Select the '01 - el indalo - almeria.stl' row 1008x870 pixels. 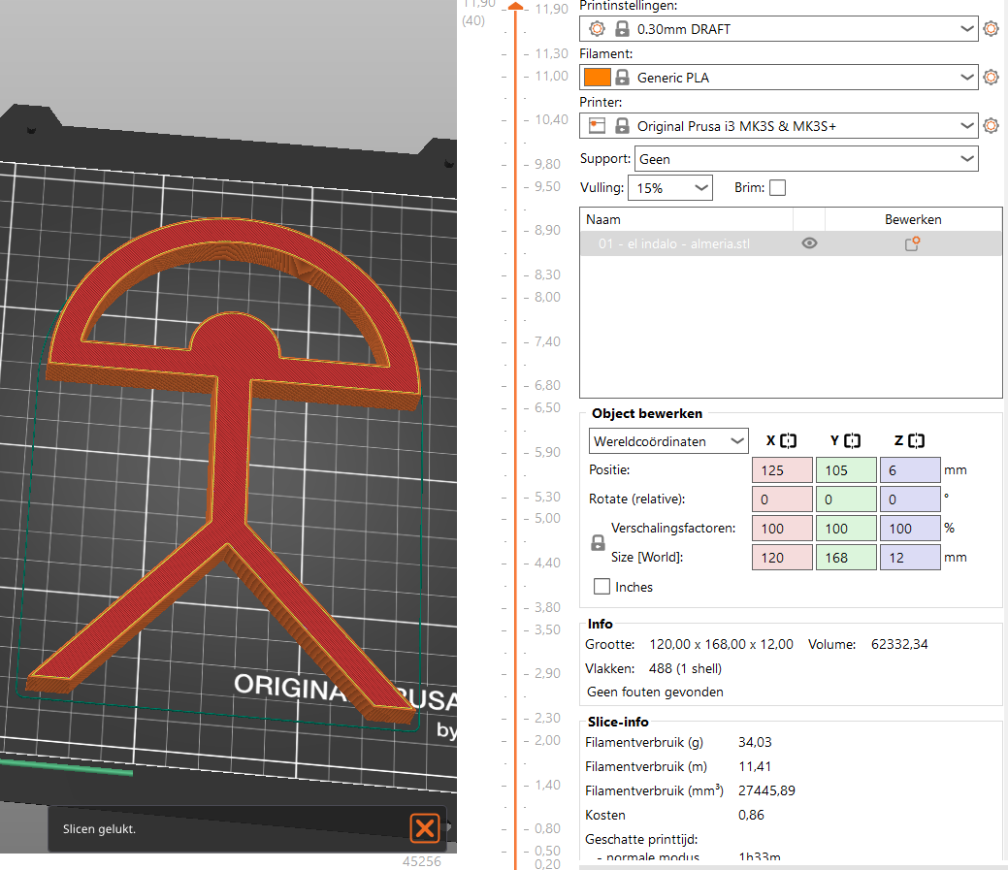[791, 243]
